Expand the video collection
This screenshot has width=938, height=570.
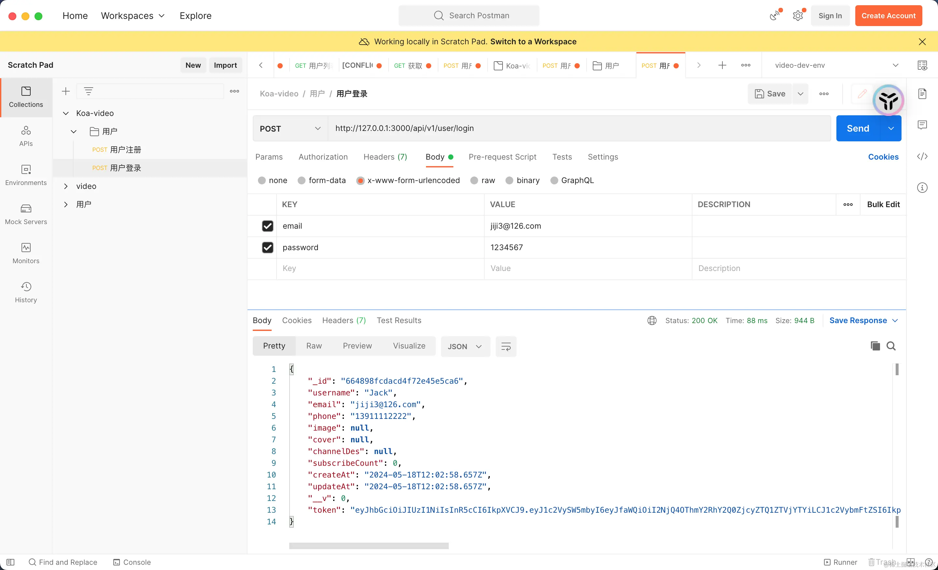click(66, 186)
